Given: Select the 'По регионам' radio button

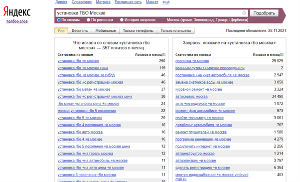Looking at the screenshot, I should tap(88, 20).
